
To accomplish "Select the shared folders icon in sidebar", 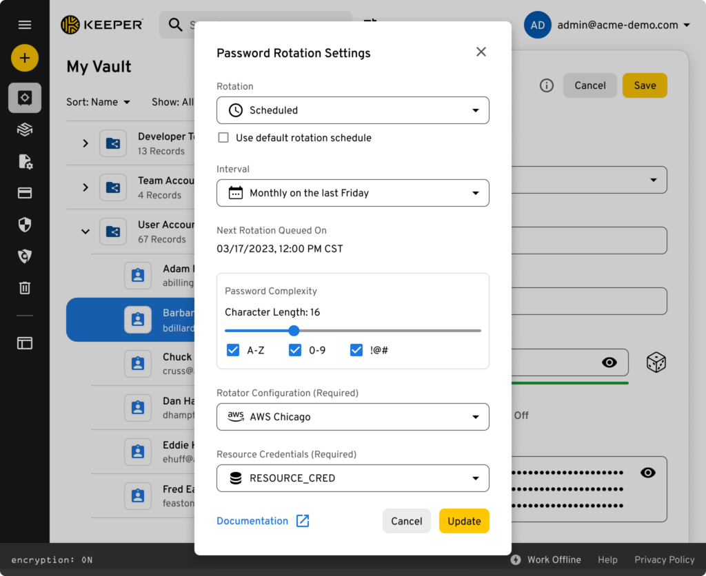I will tap(25, 130).
